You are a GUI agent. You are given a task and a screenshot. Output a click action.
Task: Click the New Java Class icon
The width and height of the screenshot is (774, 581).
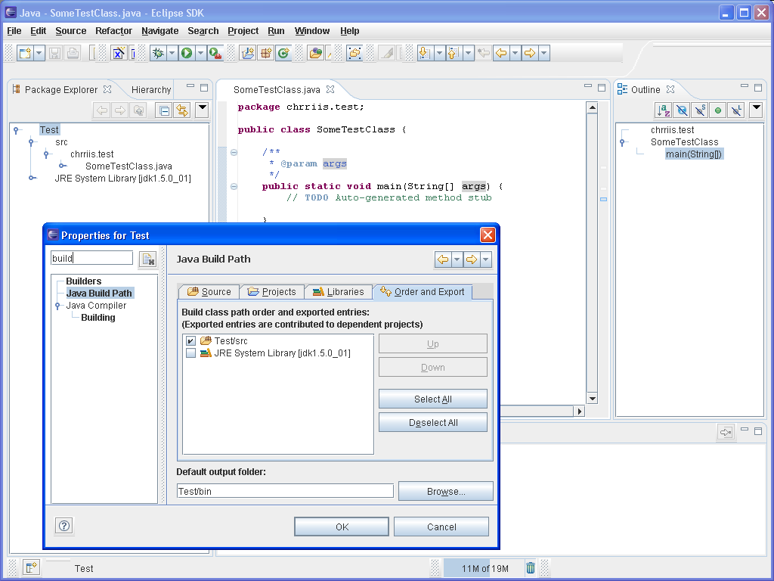coord(284,53)
